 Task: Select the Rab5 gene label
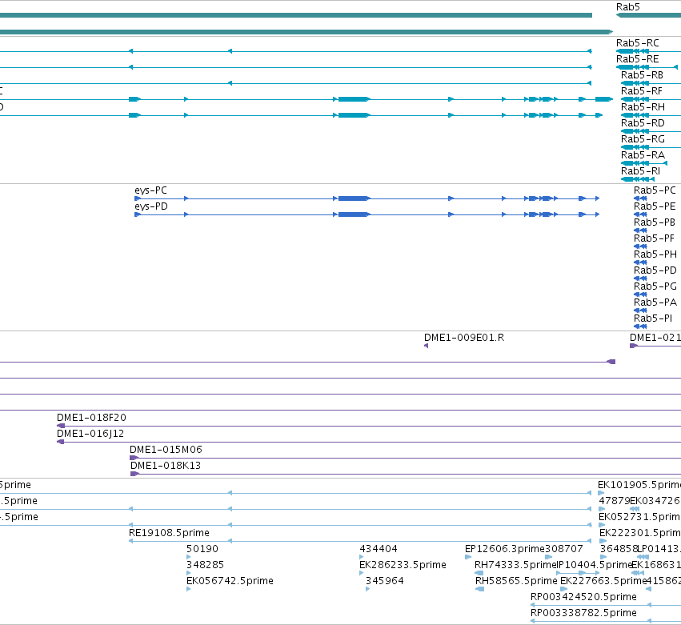tap(627, 7)
